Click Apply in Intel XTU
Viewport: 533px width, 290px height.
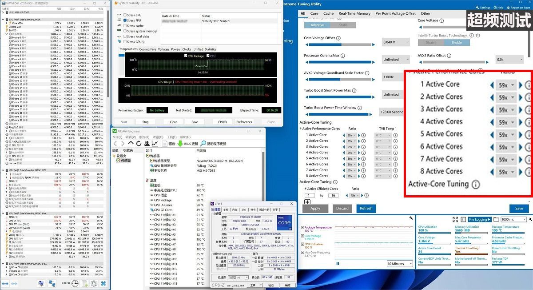pyautogui.click(x=315, y=208)
